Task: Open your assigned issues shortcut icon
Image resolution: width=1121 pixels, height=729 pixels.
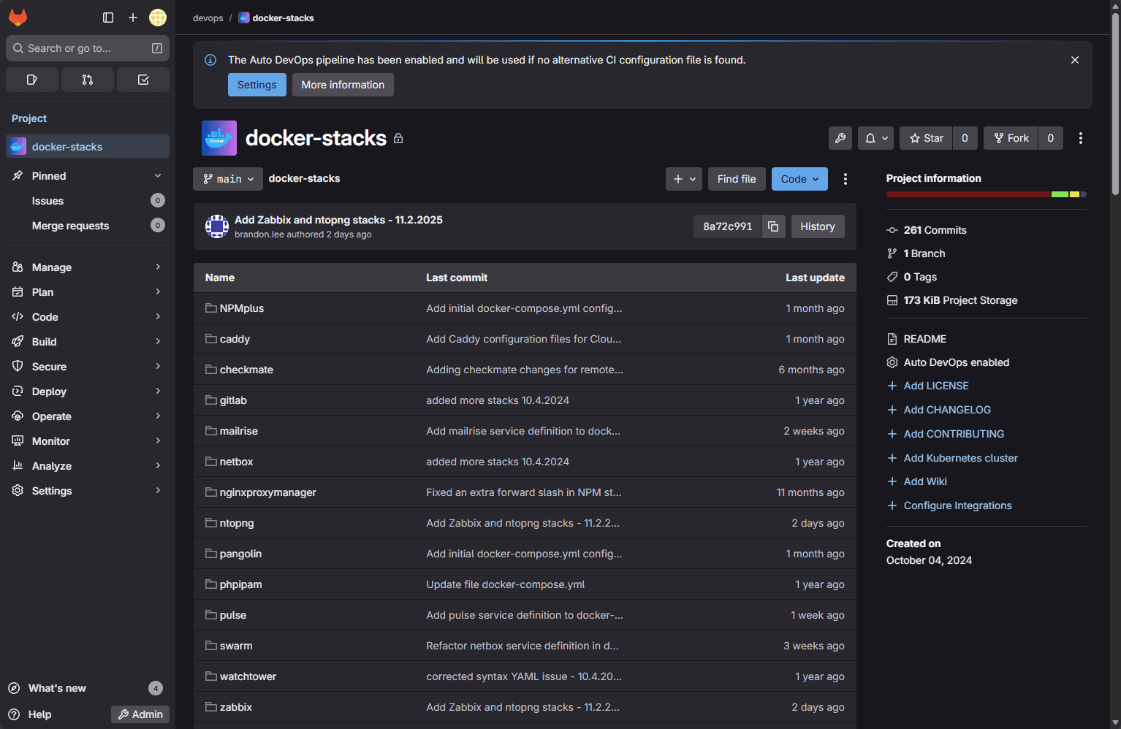Action: (31, 79)
